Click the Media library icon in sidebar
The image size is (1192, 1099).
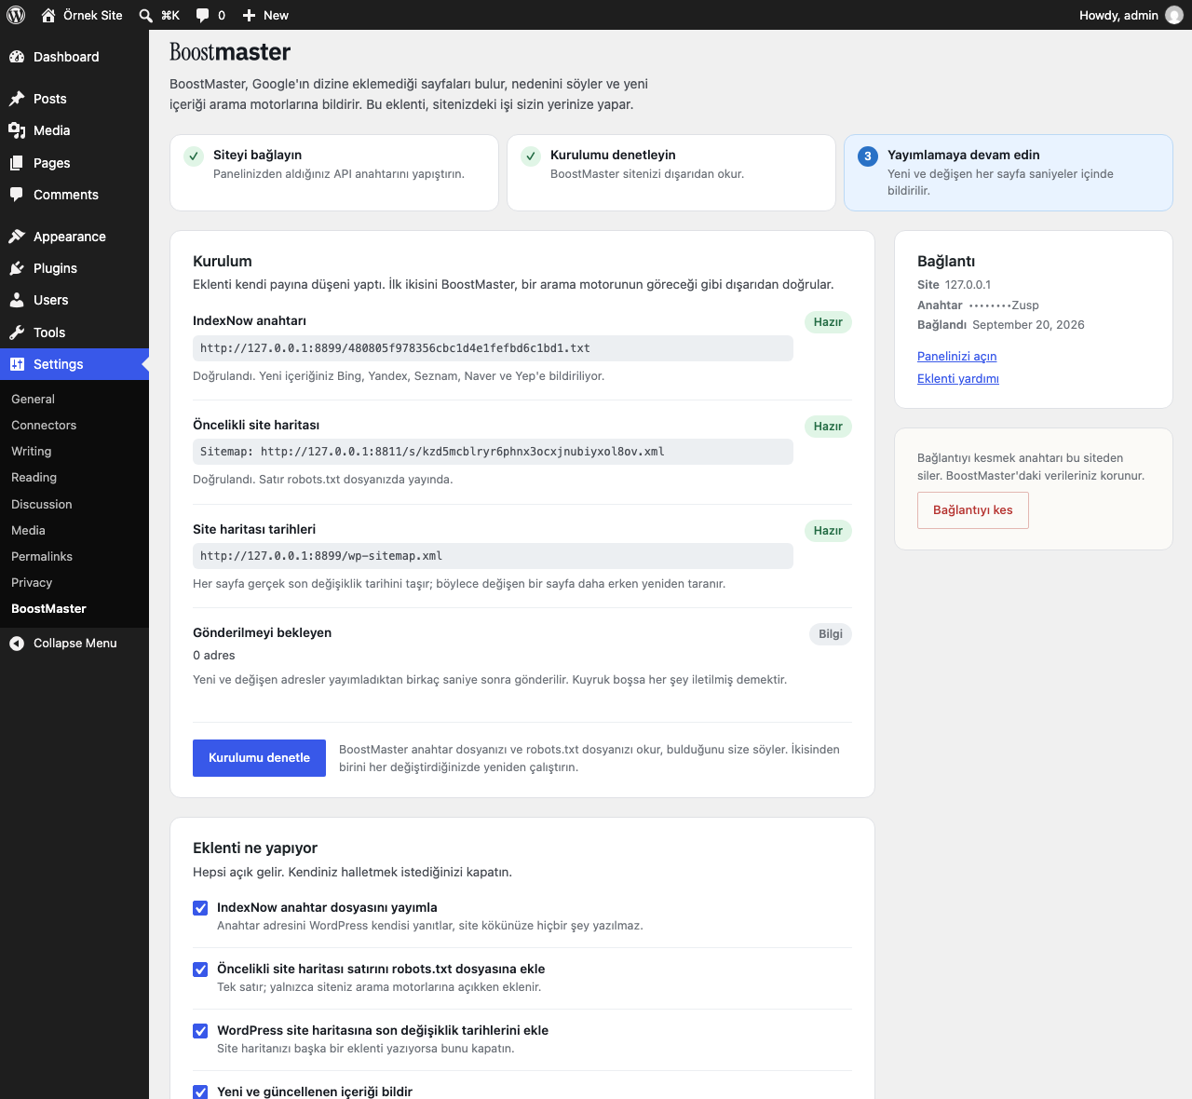point(17,130)
